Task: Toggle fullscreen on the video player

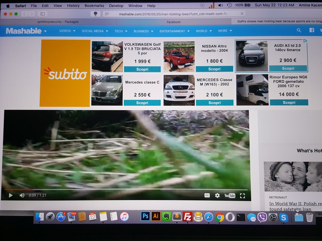Action: (x=242, y=196)
